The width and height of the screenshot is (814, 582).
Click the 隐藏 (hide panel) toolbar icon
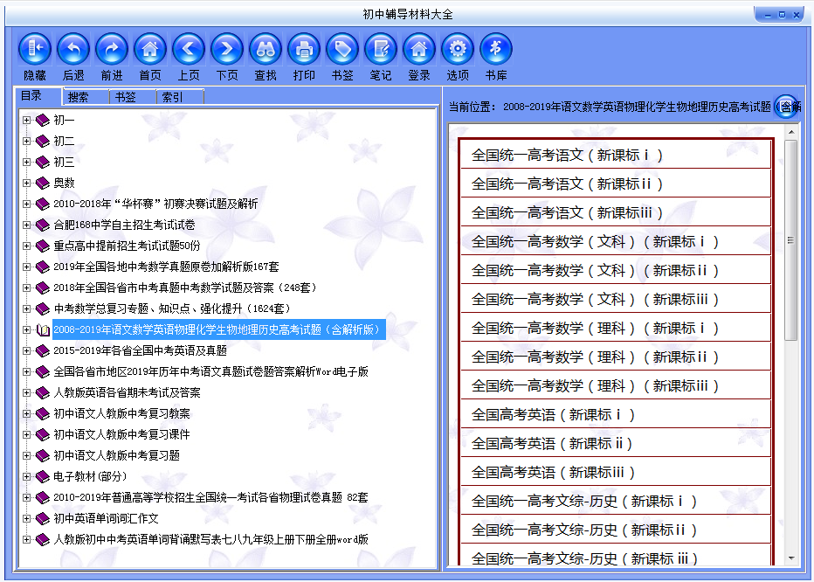pyautogui.click(x=34, y=50)
